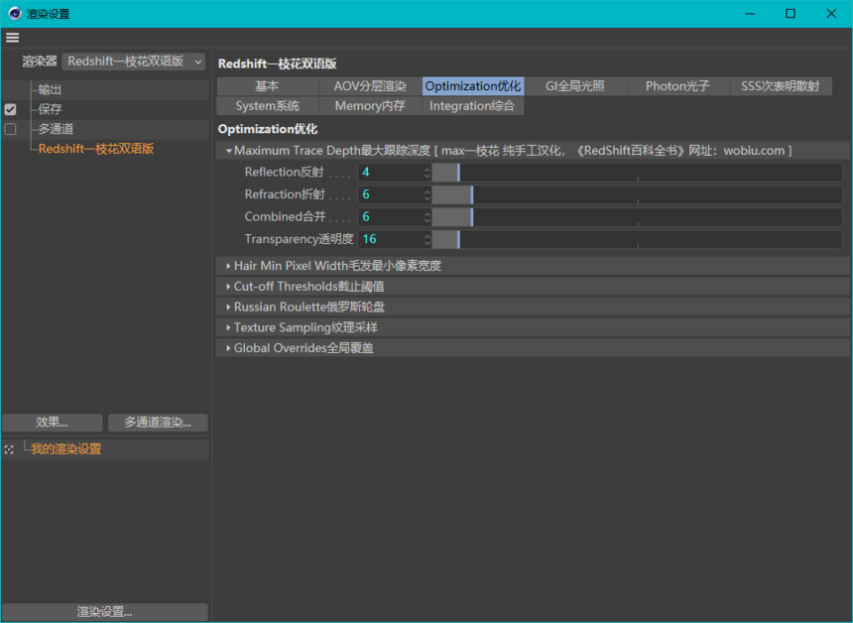Click the Transparency透明度 value field
853x623 pixels.
[x=390, y=239]
